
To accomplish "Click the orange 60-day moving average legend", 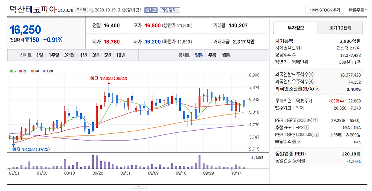I will point(35,71).
